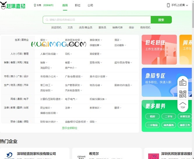Switch to the 首页 tab

65,5
